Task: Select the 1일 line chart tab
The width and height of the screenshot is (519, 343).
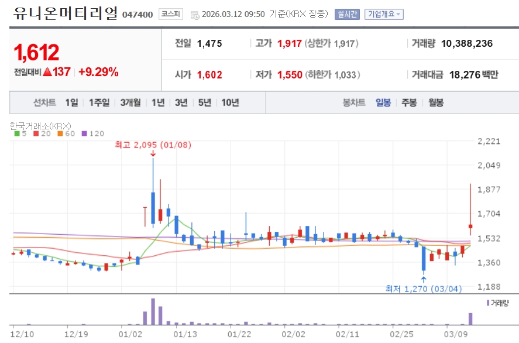Action: click(71, 102)
